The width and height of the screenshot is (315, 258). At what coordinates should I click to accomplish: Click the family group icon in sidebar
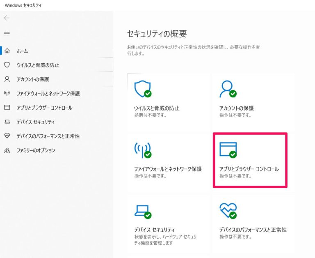coord(7,150)
